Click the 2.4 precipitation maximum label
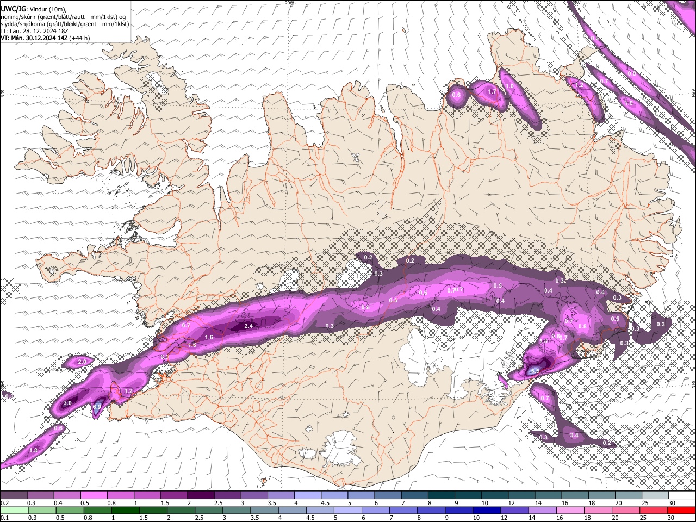This screenshot has height=522, width=696. click(249, 326)
